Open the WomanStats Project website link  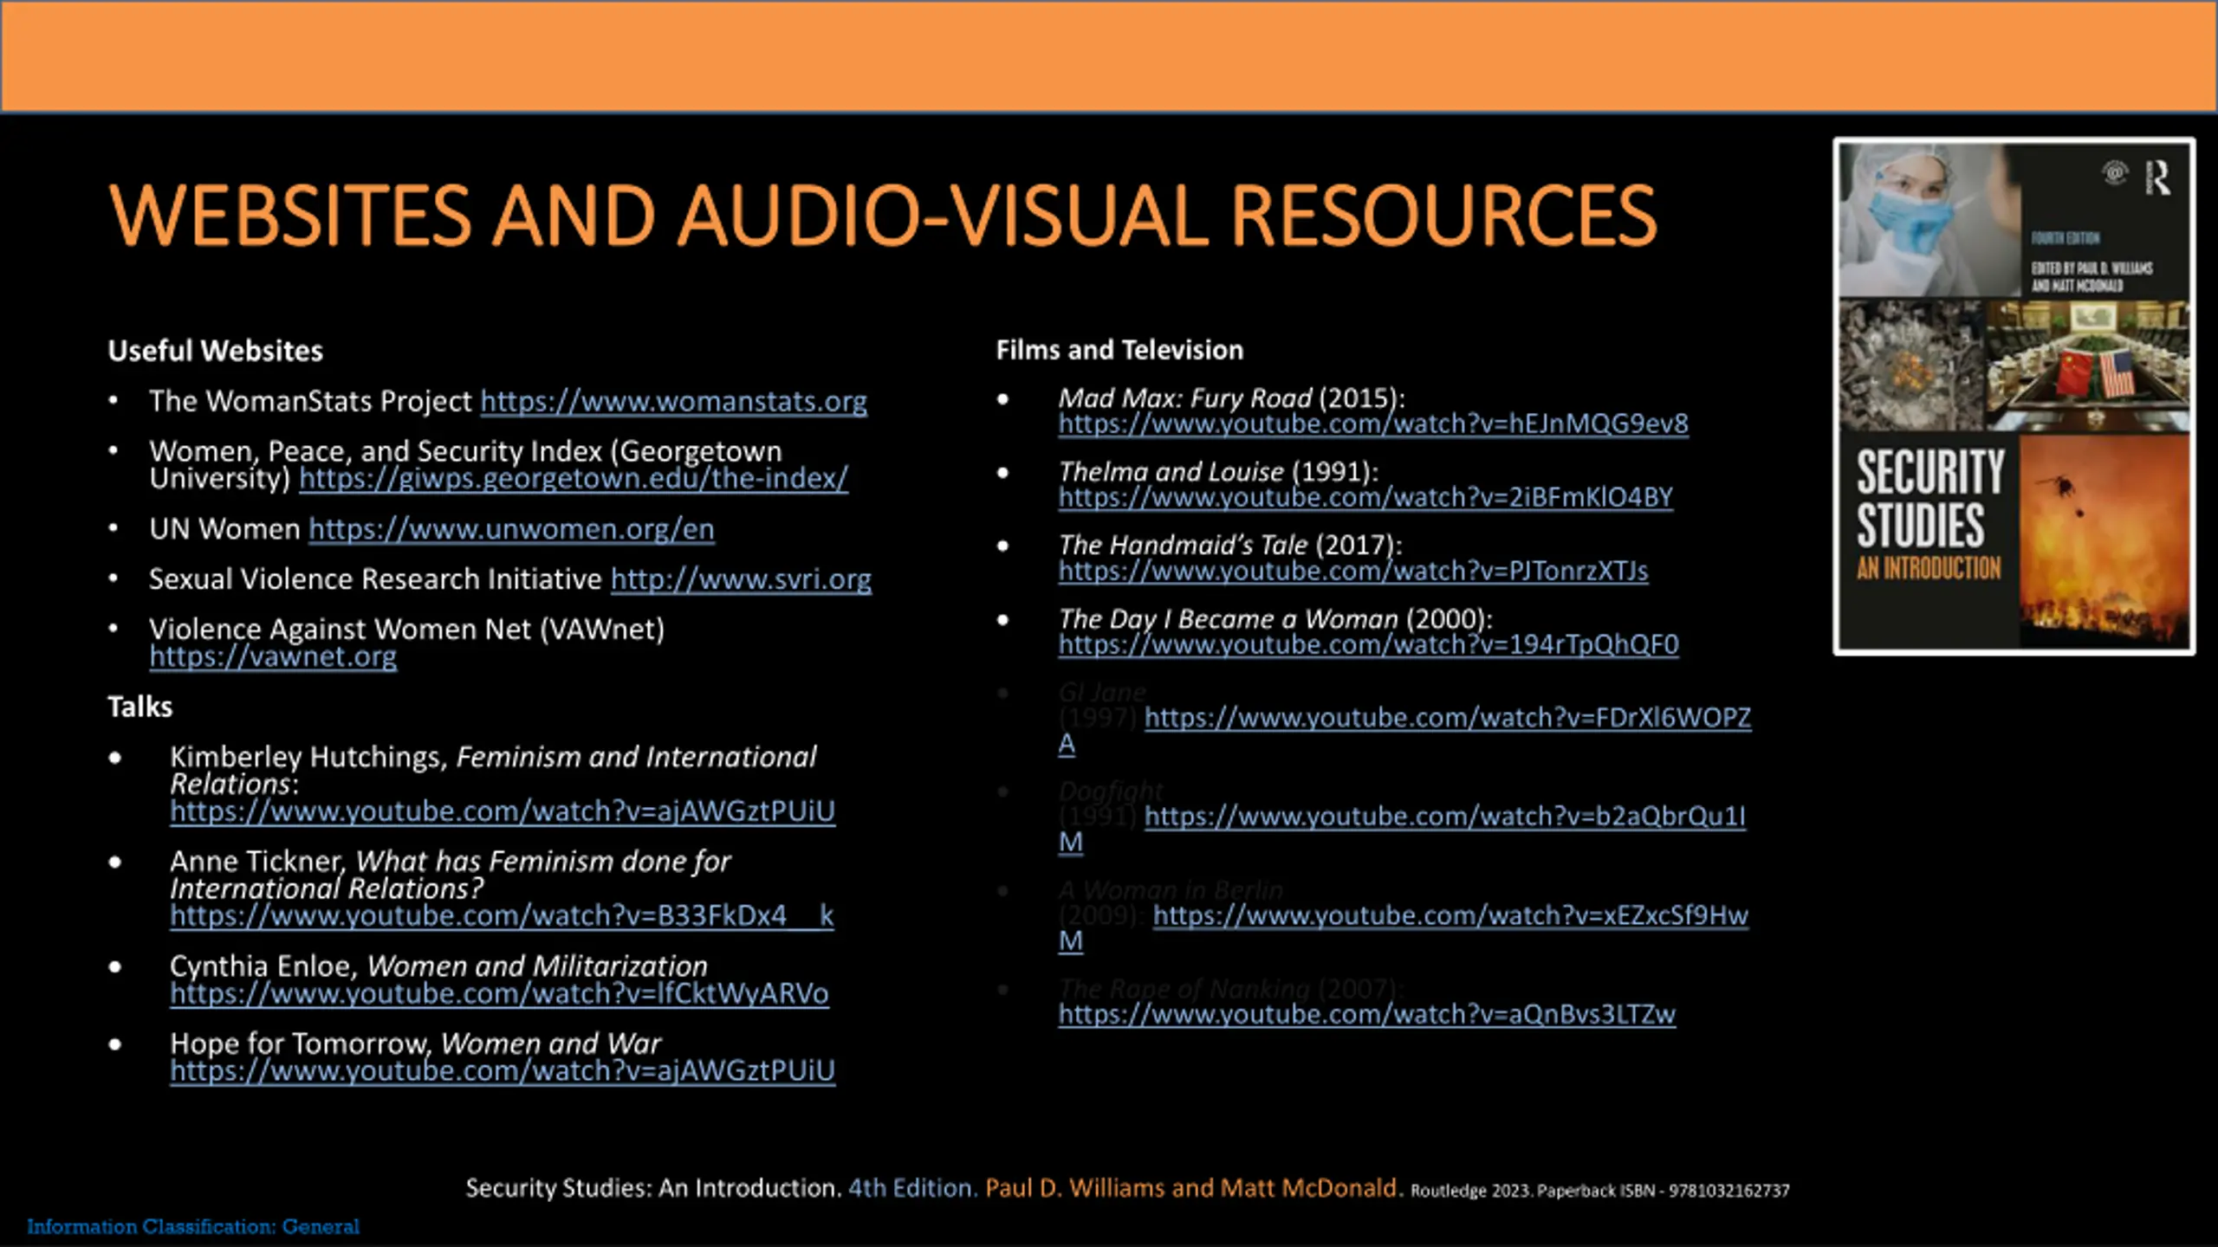(673, 402)
